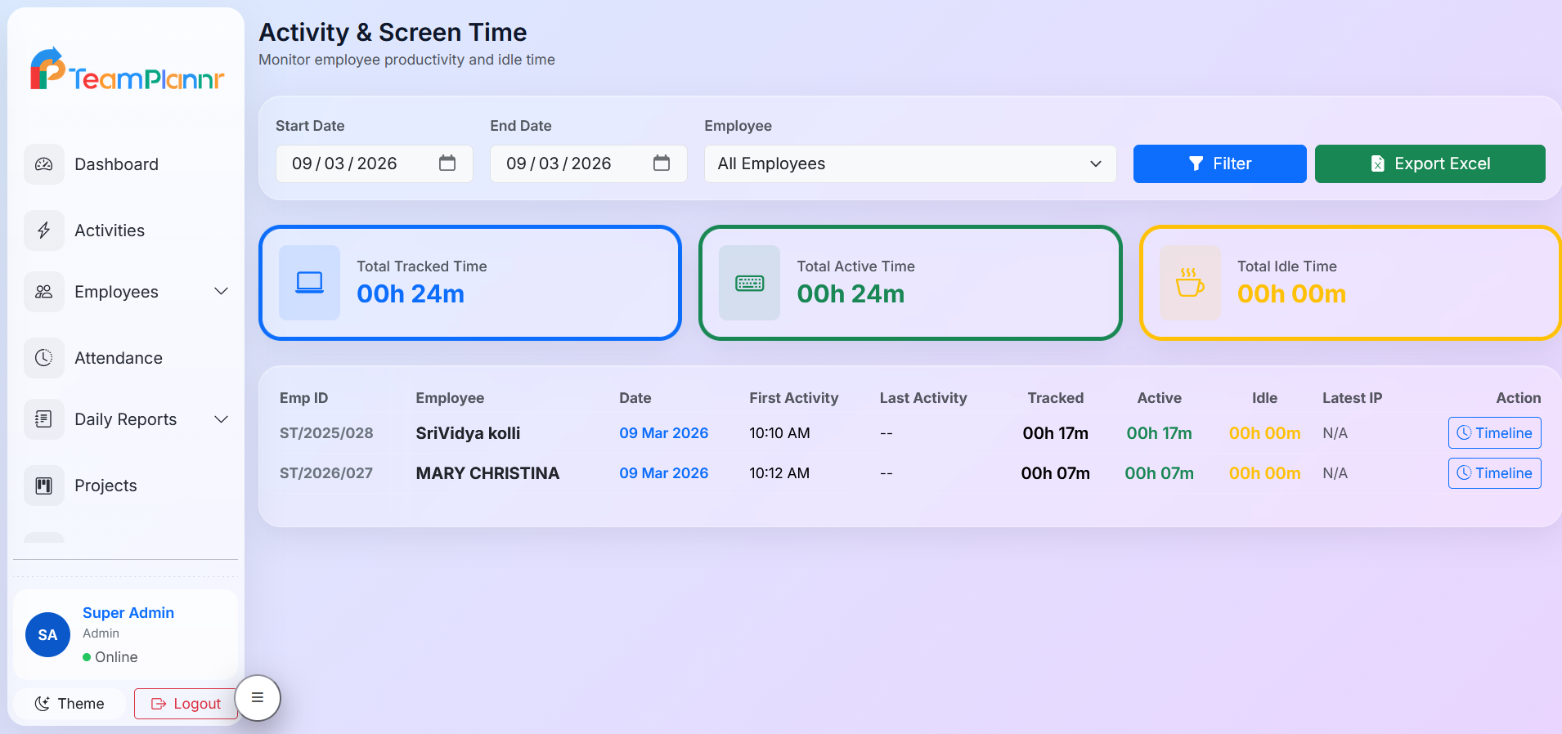Expand the Daily Reports submenu chevron
Screen dimensions: 1562x734
click(x=221, y=419)
